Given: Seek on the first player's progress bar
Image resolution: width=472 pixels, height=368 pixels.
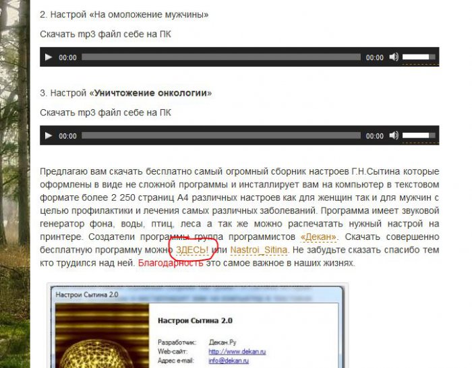Looking at the screenshot, I should pos(221,57).
